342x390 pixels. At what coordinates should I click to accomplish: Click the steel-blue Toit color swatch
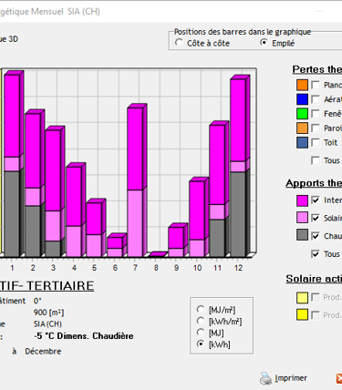click(x=302, y=142)
